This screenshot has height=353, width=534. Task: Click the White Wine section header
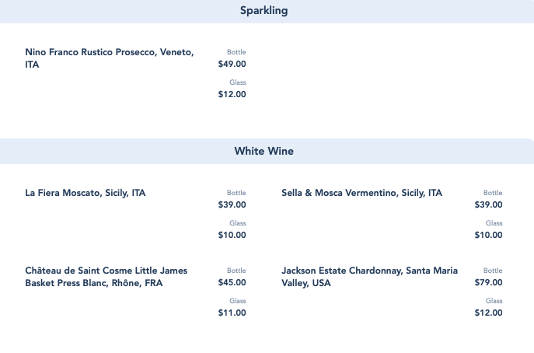pyautogui.click(x=264, y=151)
